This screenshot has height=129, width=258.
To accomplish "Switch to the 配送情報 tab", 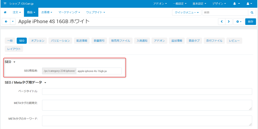I will tap(82, 41).
